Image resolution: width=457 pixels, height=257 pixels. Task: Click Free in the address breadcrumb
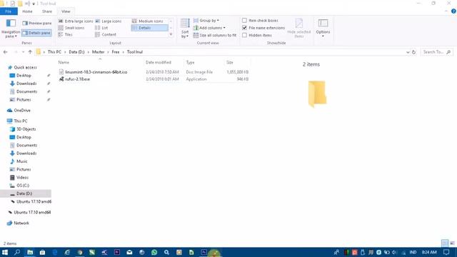116,52
